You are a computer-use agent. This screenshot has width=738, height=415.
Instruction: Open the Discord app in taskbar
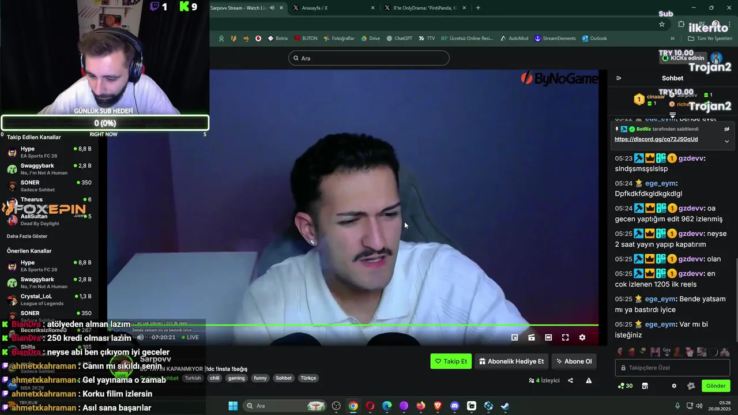click(x=454, y=406)
